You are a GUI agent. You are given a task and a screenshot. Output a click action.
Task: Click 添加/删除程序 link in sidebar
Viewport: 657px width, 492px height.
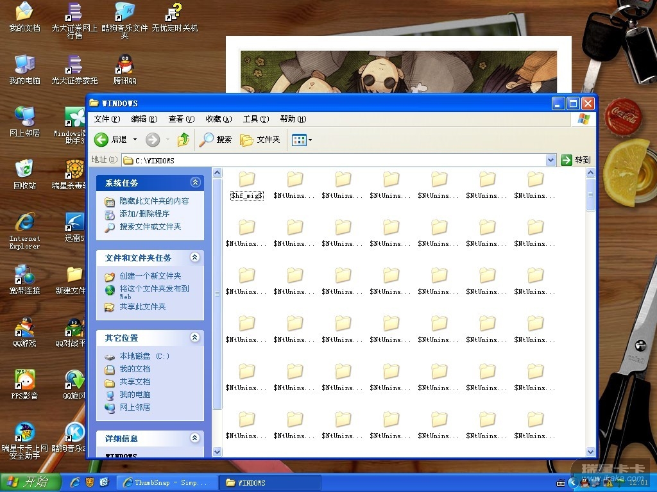click(144, 214)
